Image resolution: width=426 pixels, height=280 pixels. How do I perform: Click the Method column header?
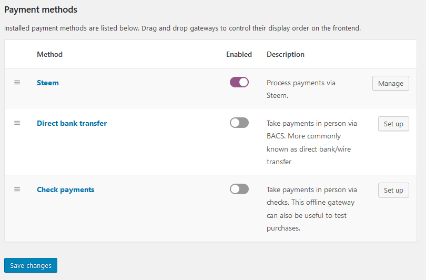tap(49, 54)
